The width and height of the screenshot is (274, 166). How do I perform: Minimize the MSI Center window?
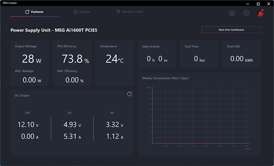click(x=248, y=4)
